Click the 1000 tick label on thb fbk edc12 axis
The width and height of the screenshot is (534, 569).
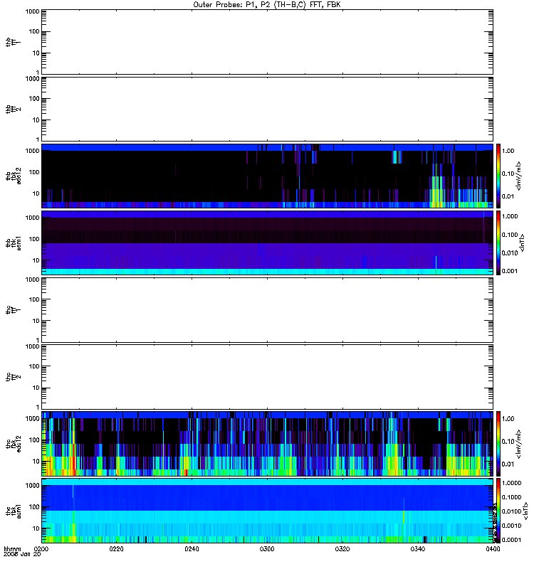coord(32,151)
